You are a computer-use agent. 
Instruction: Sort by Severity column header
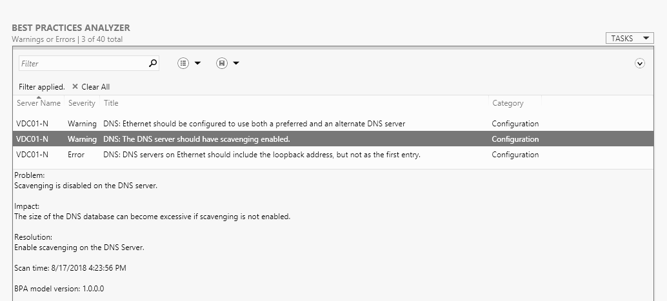pyautogui.click(x=82, y=103)
